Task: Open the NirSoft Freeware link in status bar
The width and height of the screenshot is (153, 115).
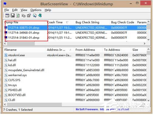Action: point(102,109)
